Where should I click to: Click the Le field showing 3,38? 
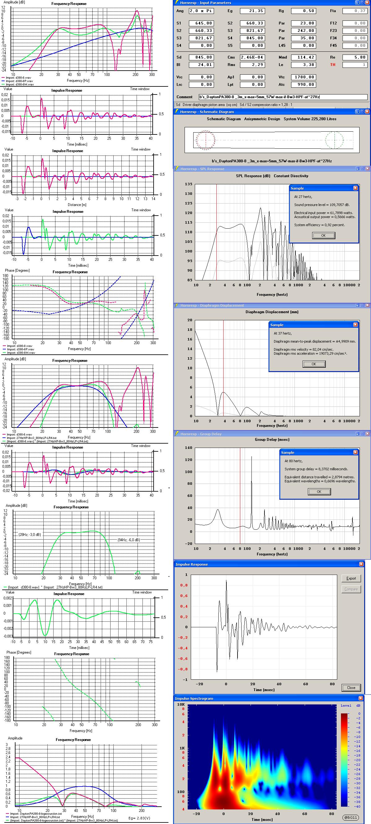pyautogui.click(x=303, y=65)
